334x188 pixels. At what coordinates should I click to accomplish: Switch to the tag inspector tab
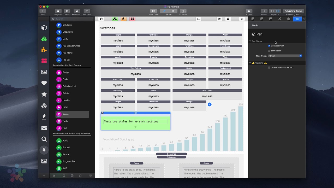coord(280,19)
